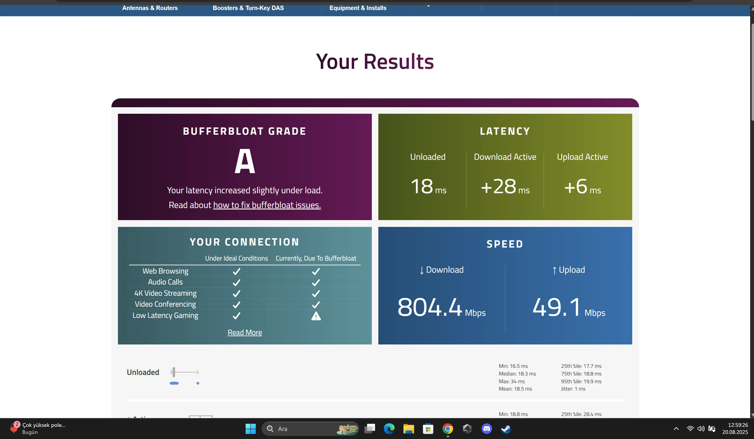Launch Steam from the taskbar
This screenshot has height=439, width=754.
coord(506,429)
